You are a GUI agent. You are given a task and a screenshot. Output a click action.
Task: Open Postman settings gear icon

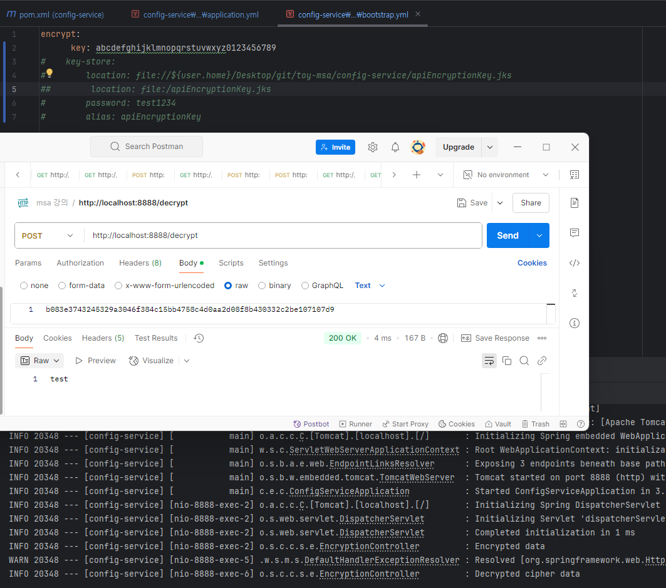point(373,147)
